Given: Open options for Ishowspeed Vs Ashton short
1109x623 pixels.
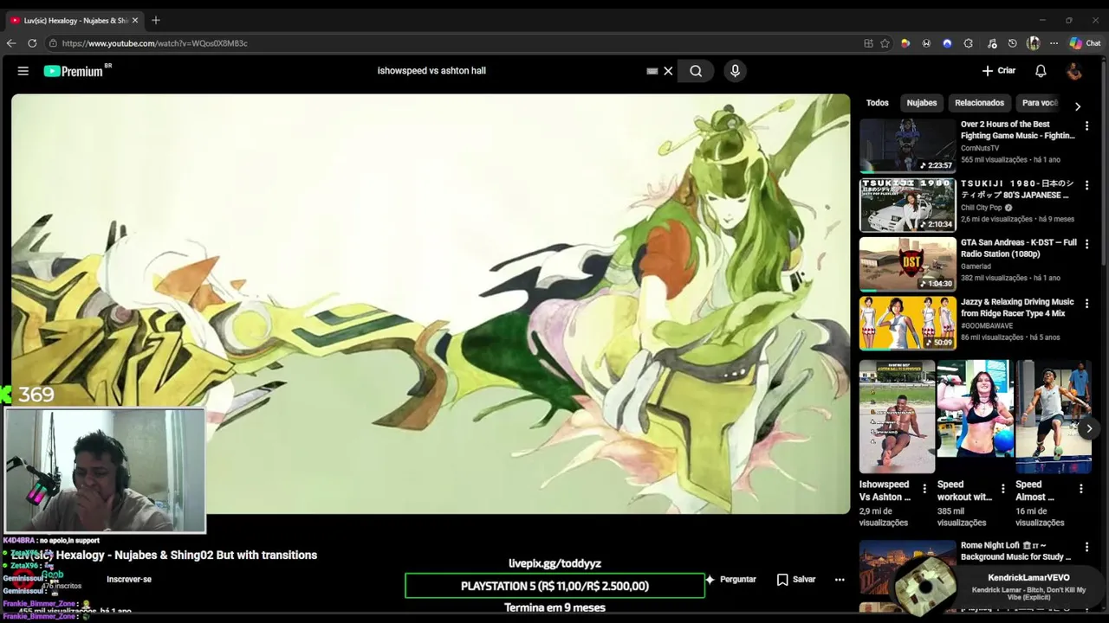Looking at the screenshot, I should (924, 489).
